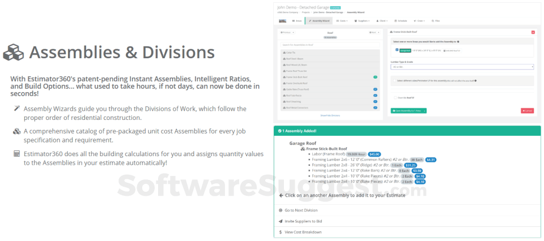Screen dimensions: 544x241
Task: Open the dropdown arrow beside Previous
Action: pyautogui.click(x=294, y=32)
